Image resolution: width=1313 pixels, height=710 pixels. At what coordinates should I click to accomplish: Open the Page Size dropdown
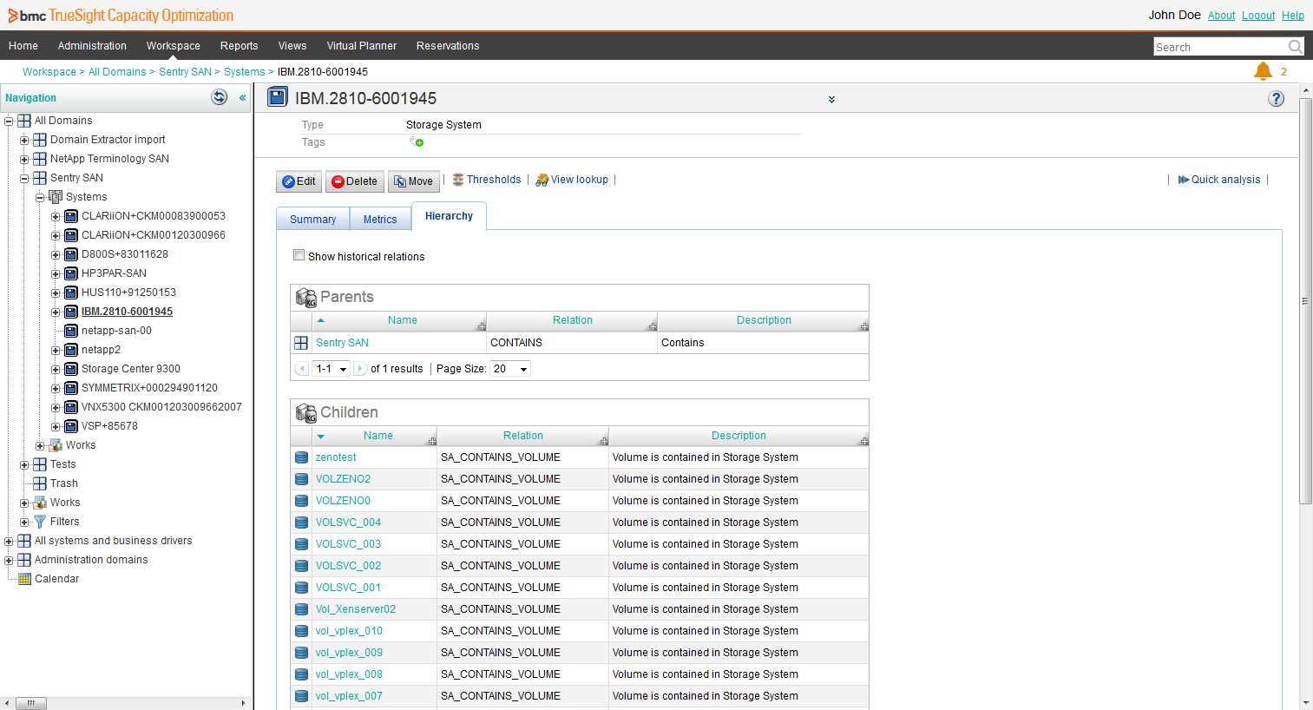[x=510, y=369]
